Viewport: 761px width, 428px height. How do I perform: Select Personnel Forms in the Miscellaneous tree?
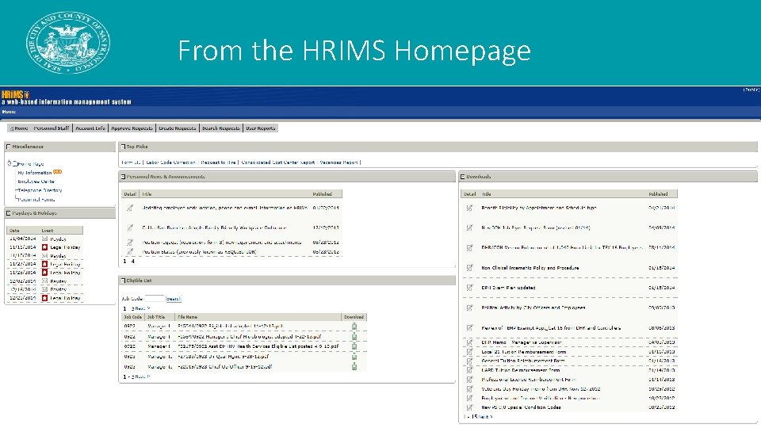point(36,200)
